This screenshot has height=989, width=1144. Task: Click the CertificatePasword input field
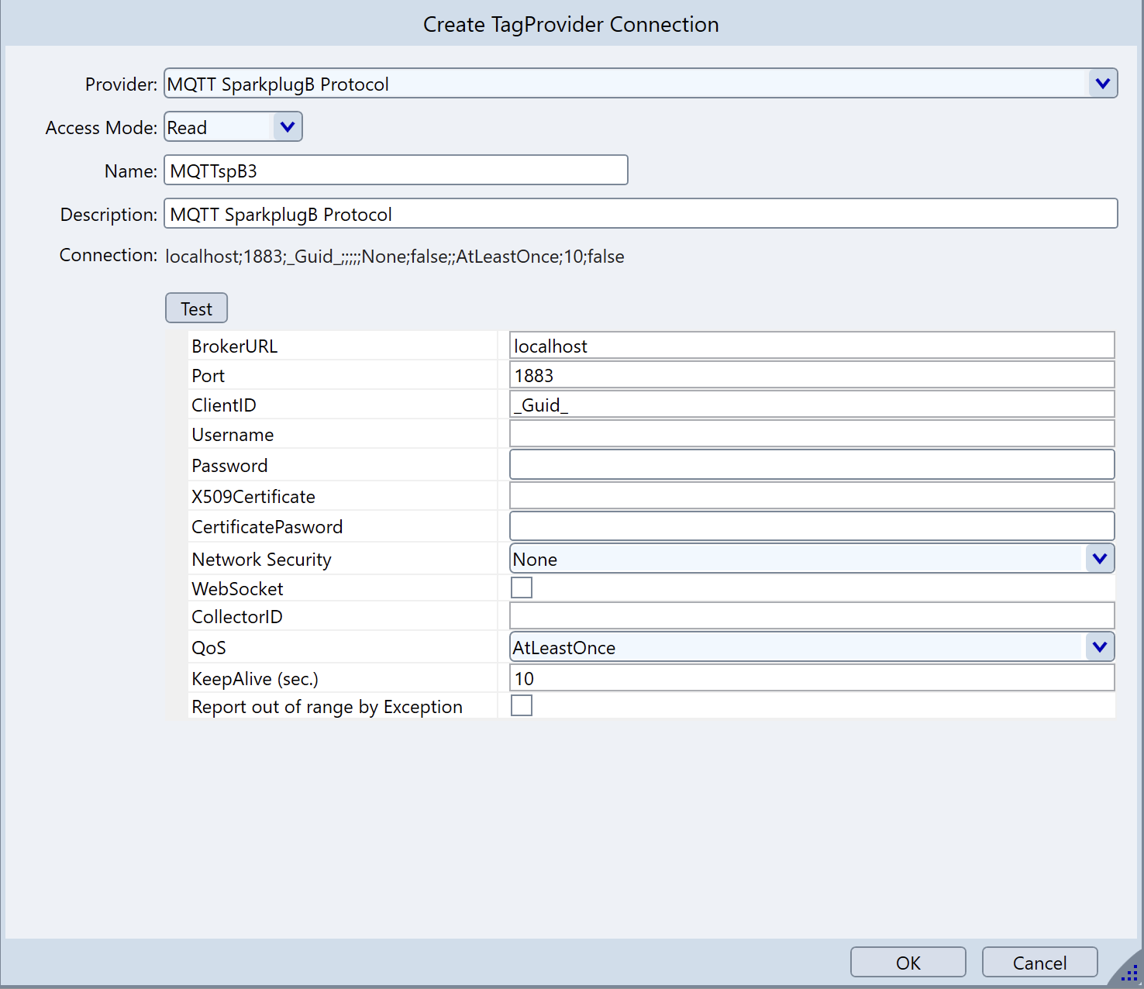point(811,526)
